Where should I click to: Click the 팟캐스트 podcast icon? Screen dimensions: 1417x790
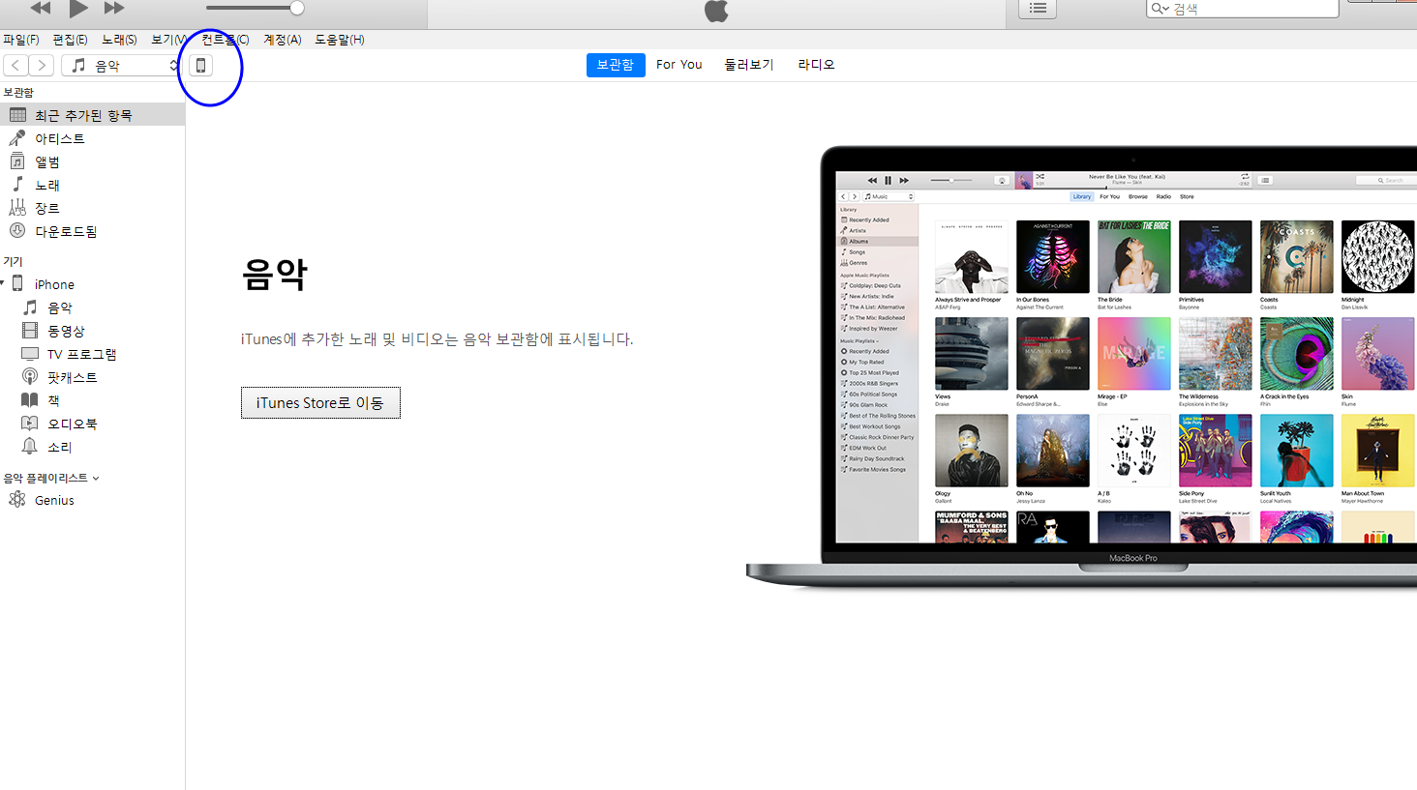(x=30, y=376)
